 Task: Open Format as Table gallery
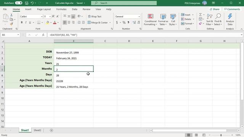tap(163, 20)
